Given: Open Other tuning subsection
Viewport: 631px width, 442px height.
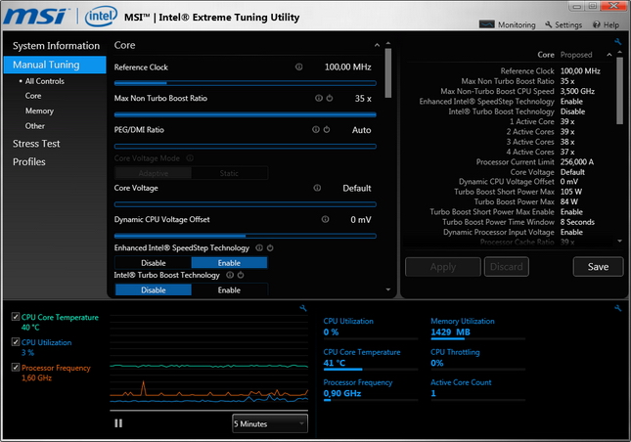Looking at the screenshot, I should click(x=35, y=126).
